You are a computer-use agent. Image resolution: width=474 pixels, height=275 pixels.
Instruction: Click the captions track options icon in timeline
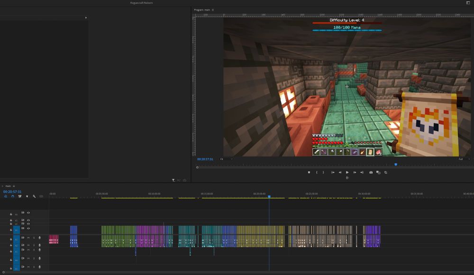tap(41, 196)
